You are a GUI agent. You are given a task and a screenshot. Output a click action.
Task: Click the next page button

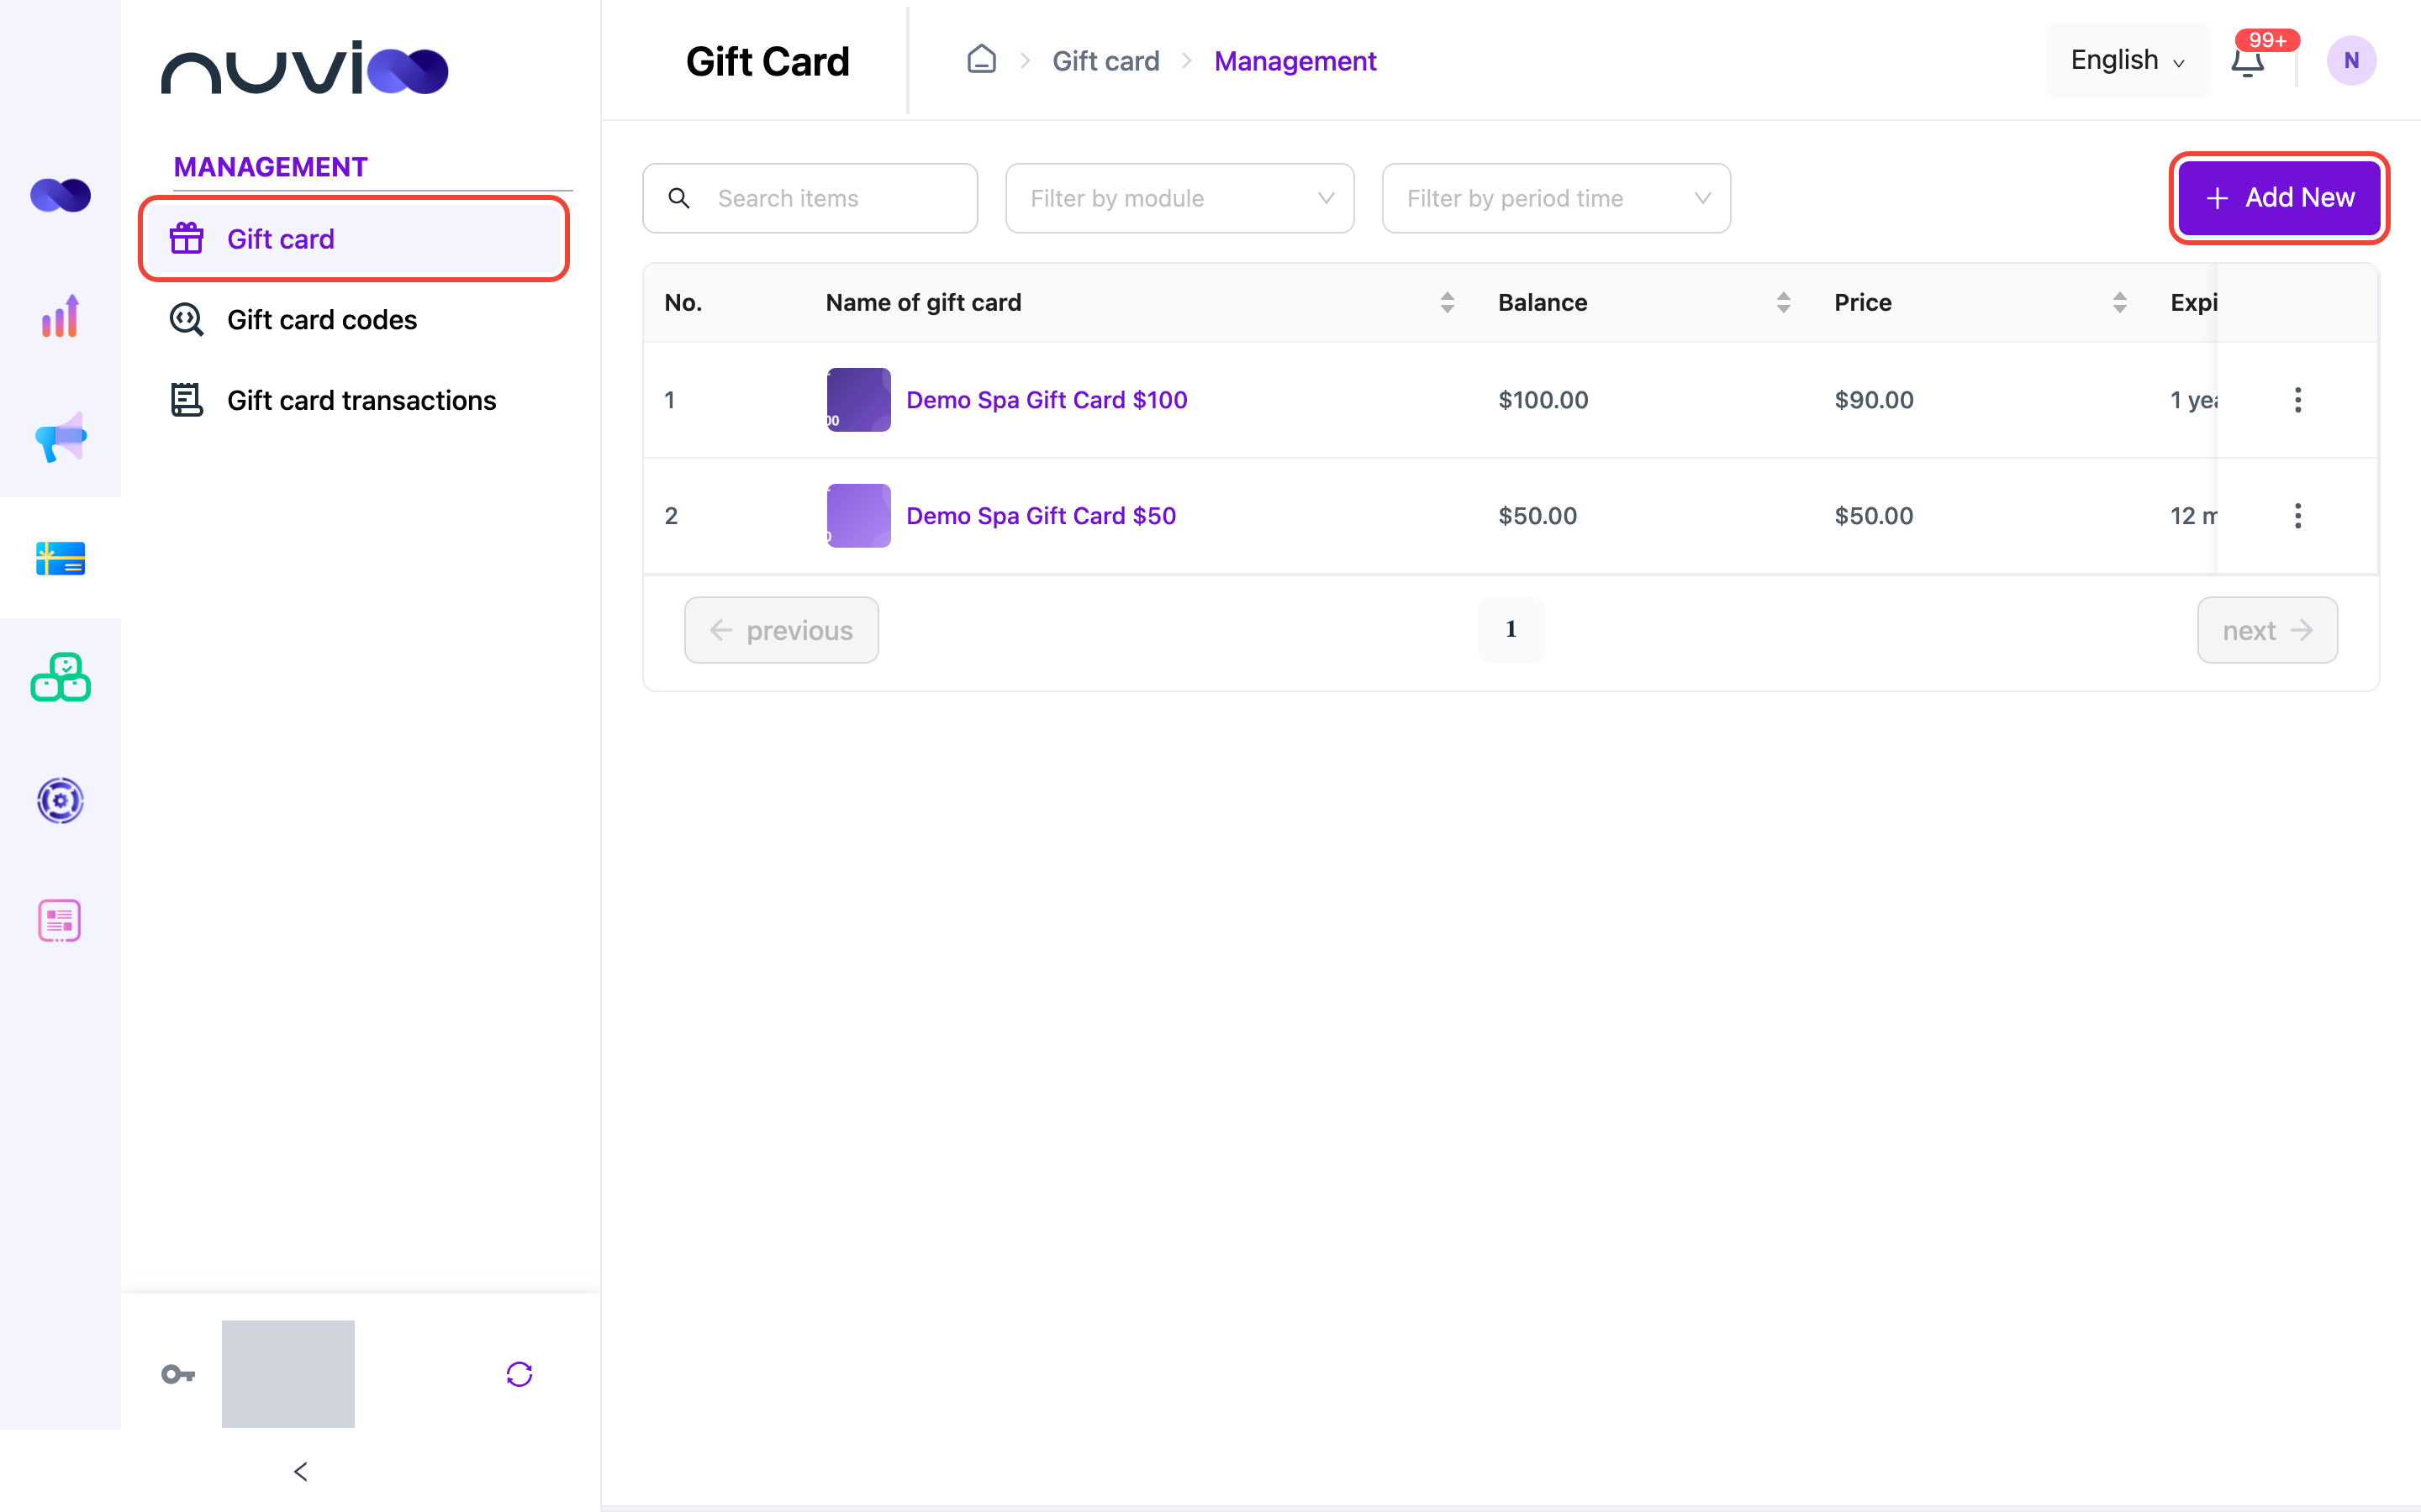pos(2267,630)
